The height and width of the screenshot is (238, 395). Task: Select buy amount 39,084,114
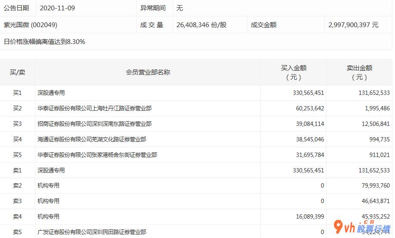tap(310, 124)
